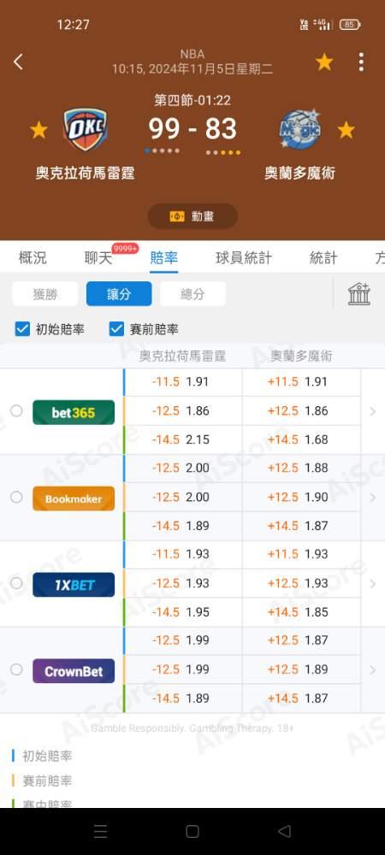Viewport: 385px width, 855px height.
Task: Favorite the Oklahoma City Thunder team star
Action: (x=38, y=130)
